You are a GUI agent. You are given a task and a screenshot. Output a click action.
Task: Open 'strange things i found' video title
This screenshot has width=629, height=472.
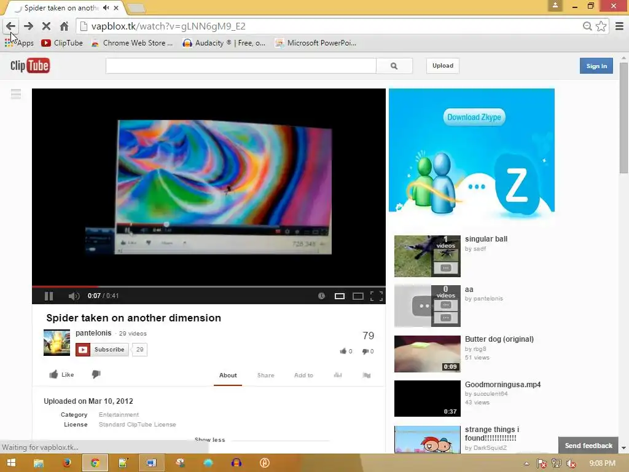click(x=492, y=433)
